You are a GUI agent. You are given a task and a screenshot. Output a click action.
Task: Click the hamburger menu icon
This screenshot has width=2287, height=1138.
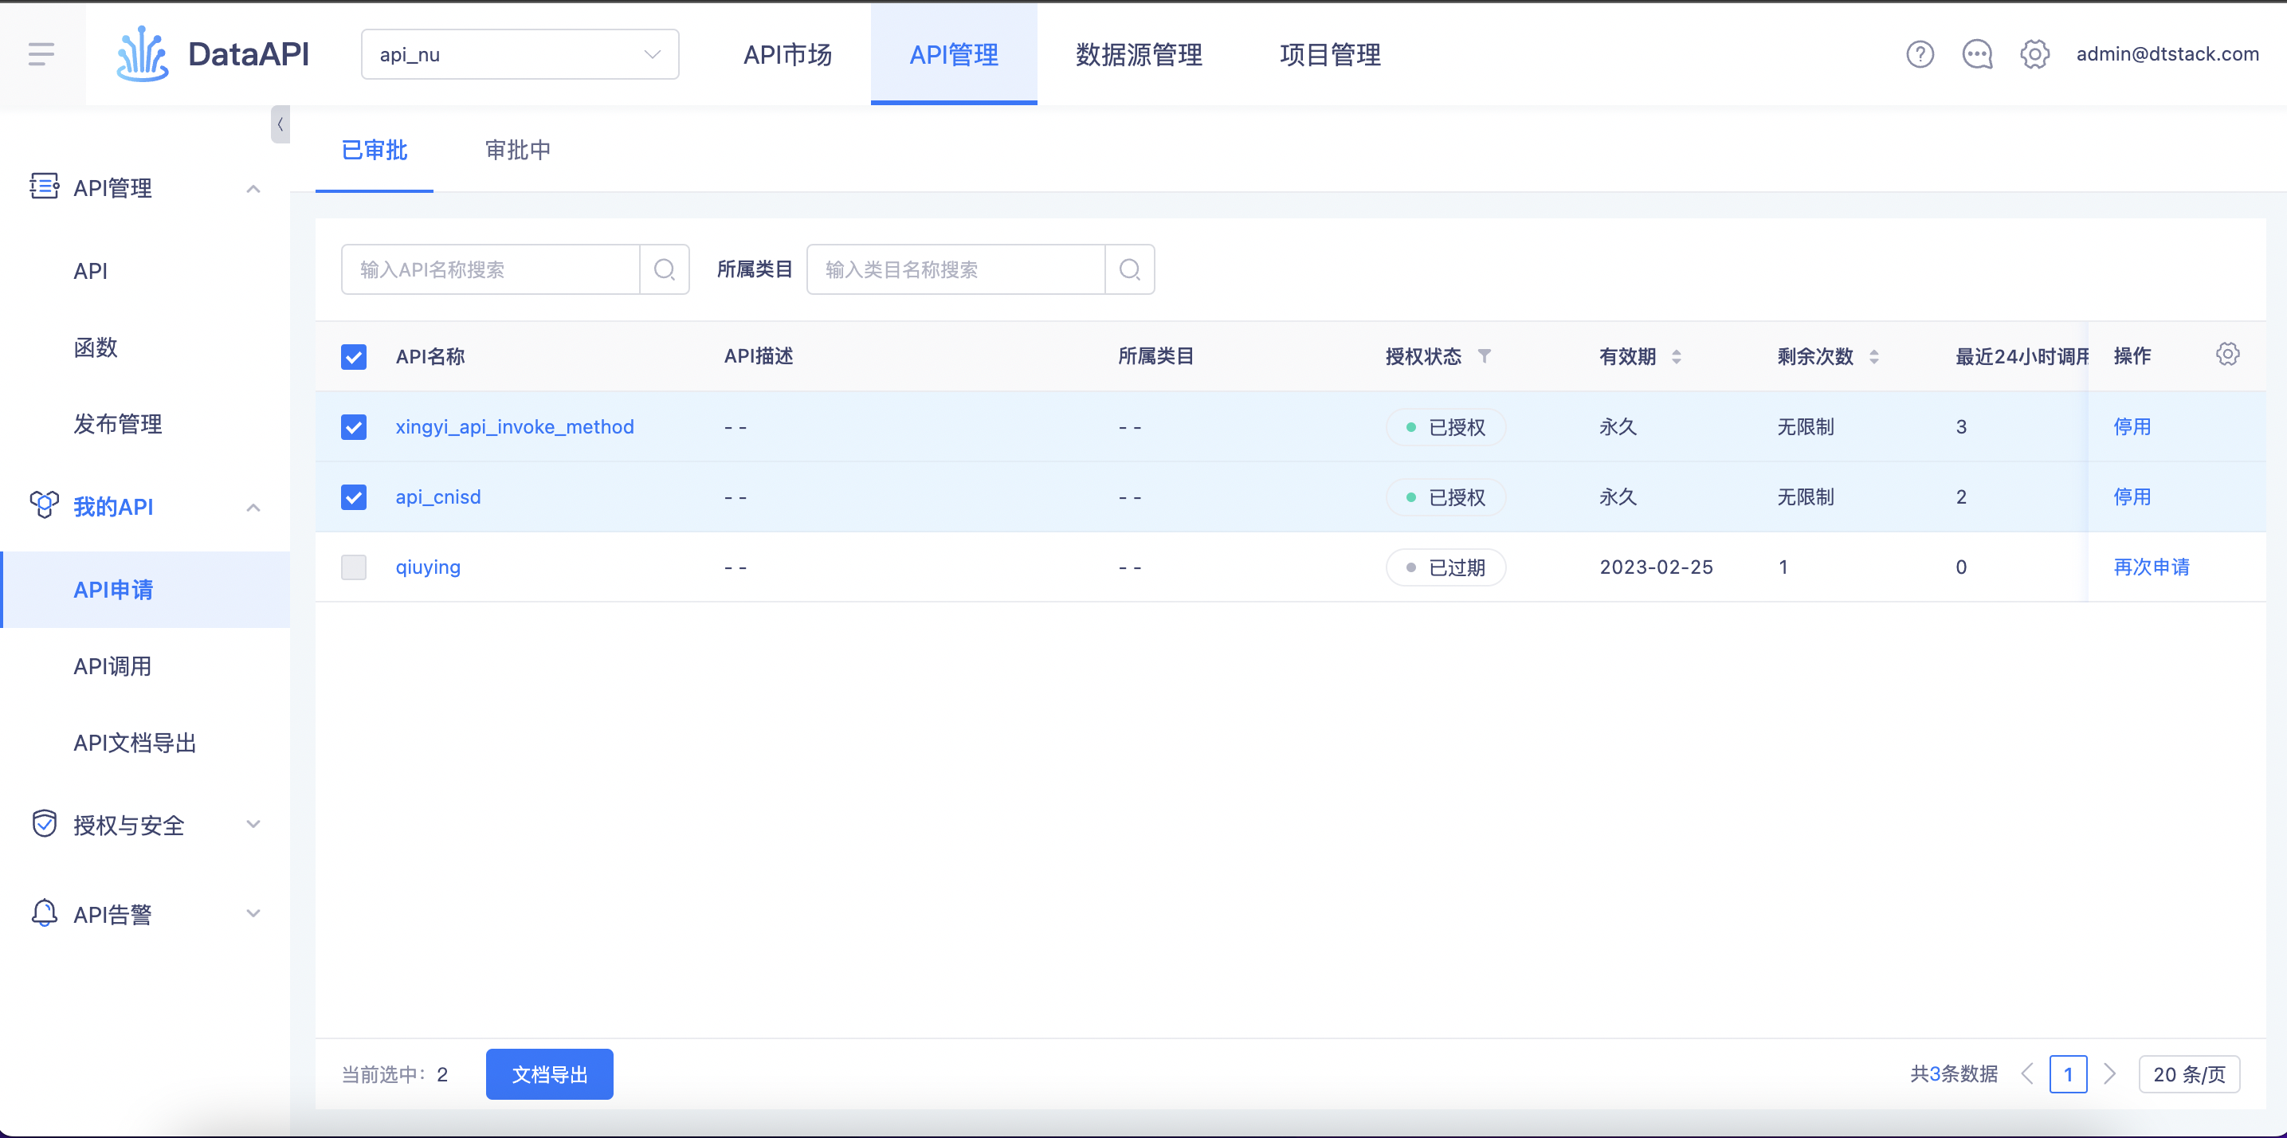[41, 54]
